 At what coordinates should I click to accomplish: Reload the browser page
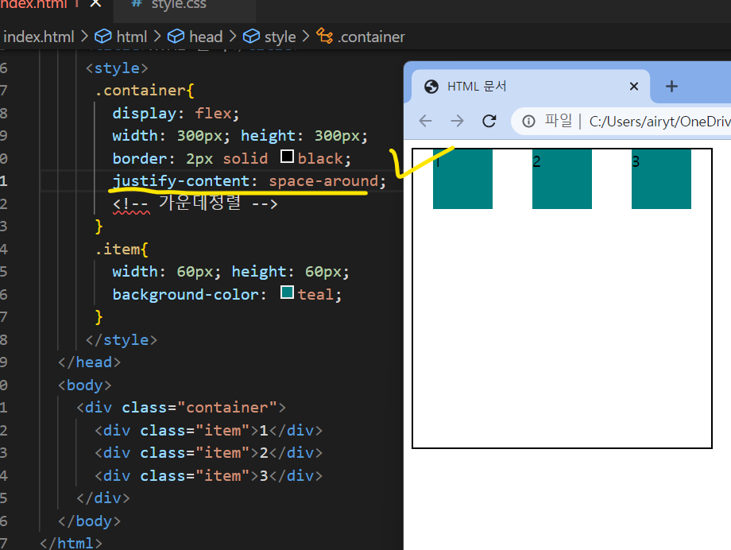[x=489, y=122]
